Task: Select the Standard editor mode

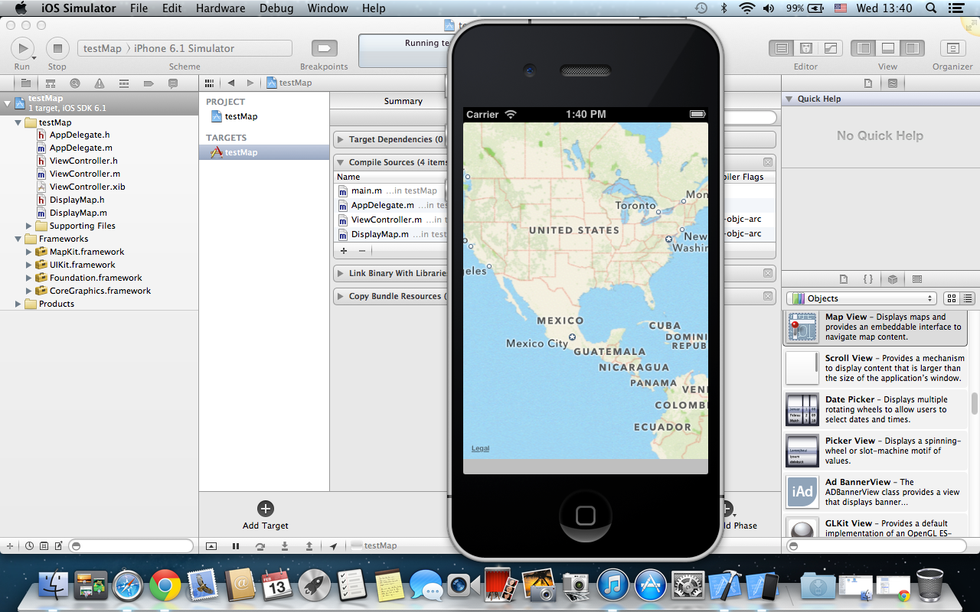Action: pos(781,48)
